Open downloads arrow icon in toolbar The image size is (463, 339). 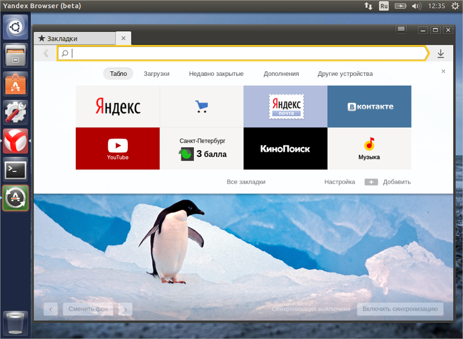point(440,53)
